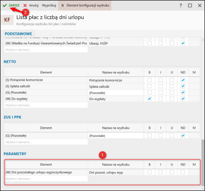
Task: Click the red Anuluj X icon
Action: tap(25, 5)
